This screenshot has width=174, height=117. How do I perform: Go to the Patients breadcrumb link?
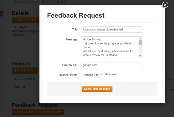point(47,2)
